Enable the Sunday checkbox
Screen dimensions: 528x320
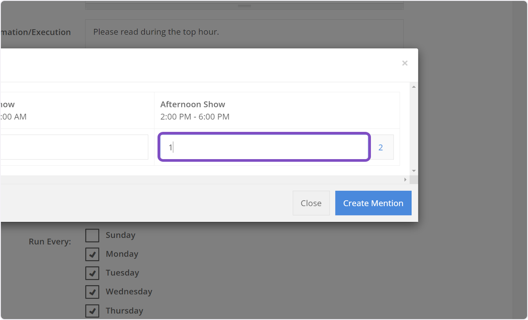(92, 236)
